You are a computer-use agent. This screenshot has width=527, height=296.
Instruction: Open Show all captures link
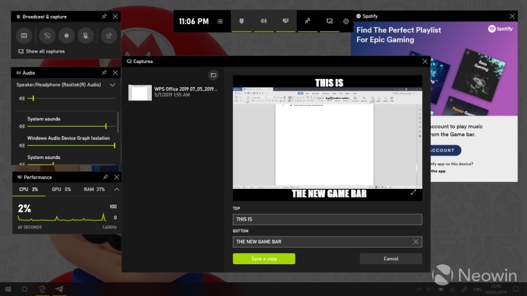click(x=42, y=51)
